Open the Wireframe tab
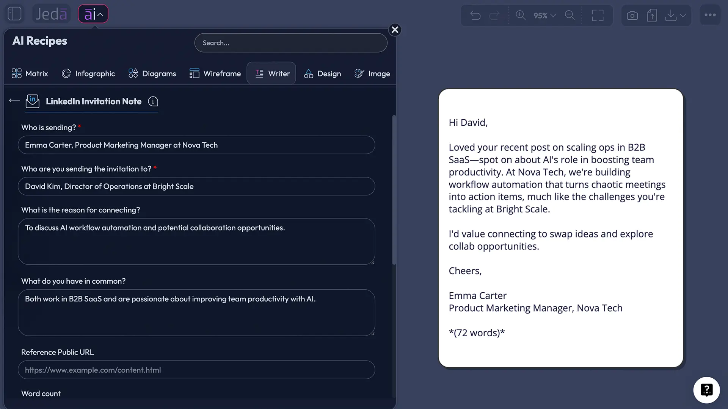The height and width of the screenshot is (409, 728). point(215,73)
